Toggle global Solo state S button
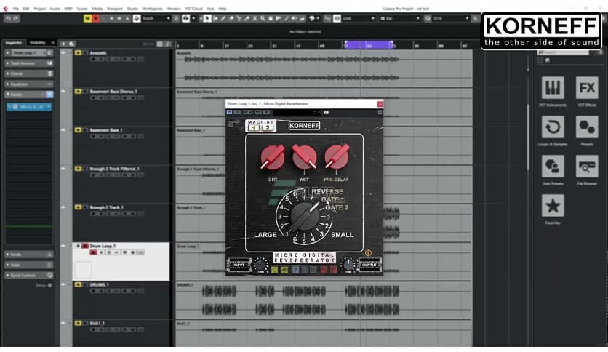The image size is (608, 352). coord(95,18)
